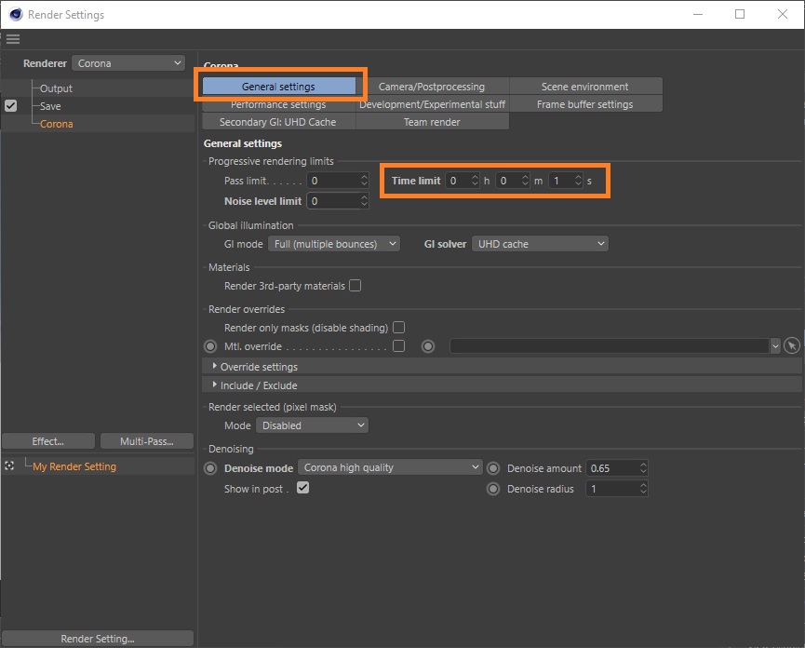Open the pixel mask Mode dropdown
The width and height of the screenshot is (805, 648).
pos(312,425)
